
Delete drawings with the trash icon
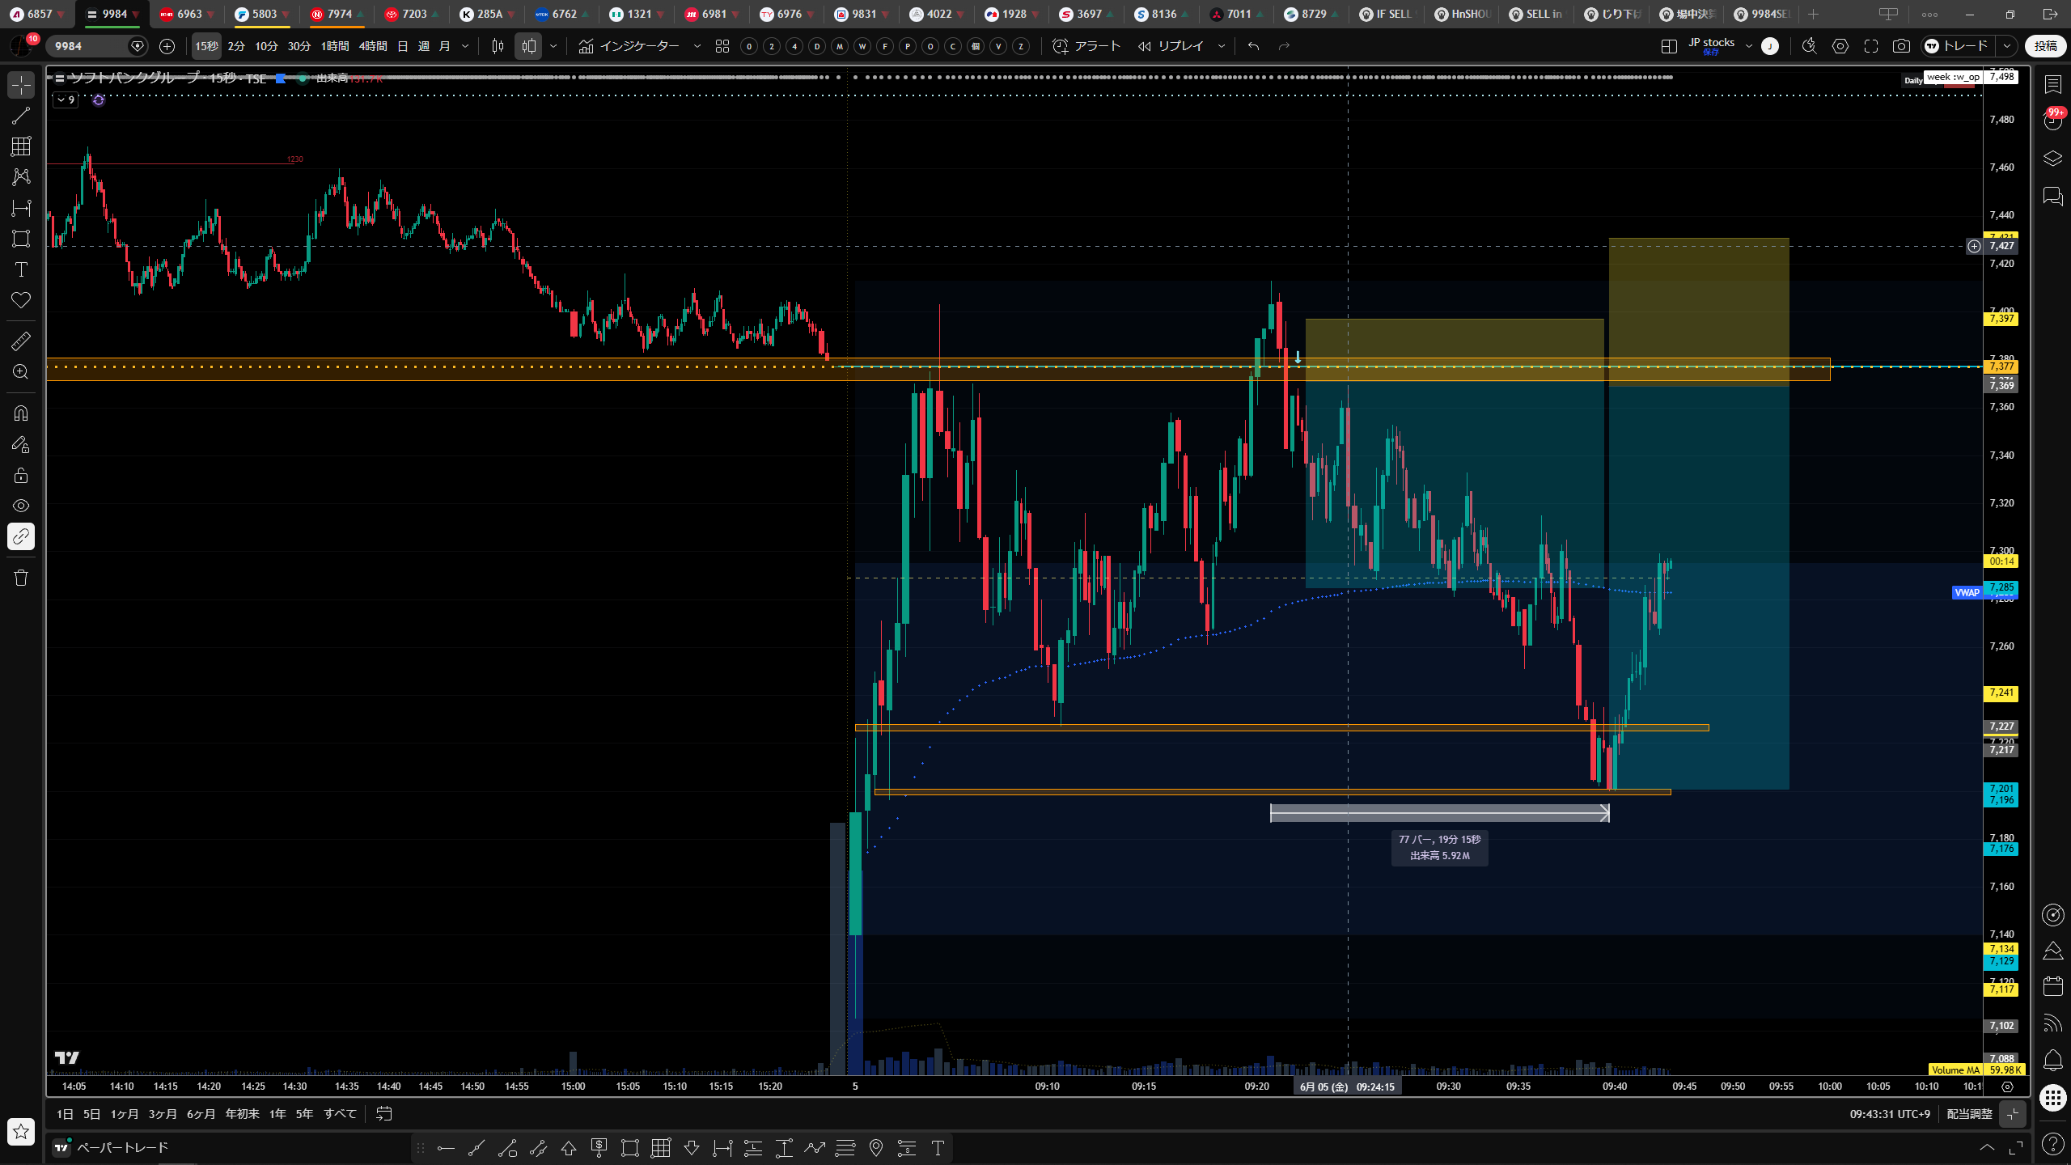coord(21,578)
